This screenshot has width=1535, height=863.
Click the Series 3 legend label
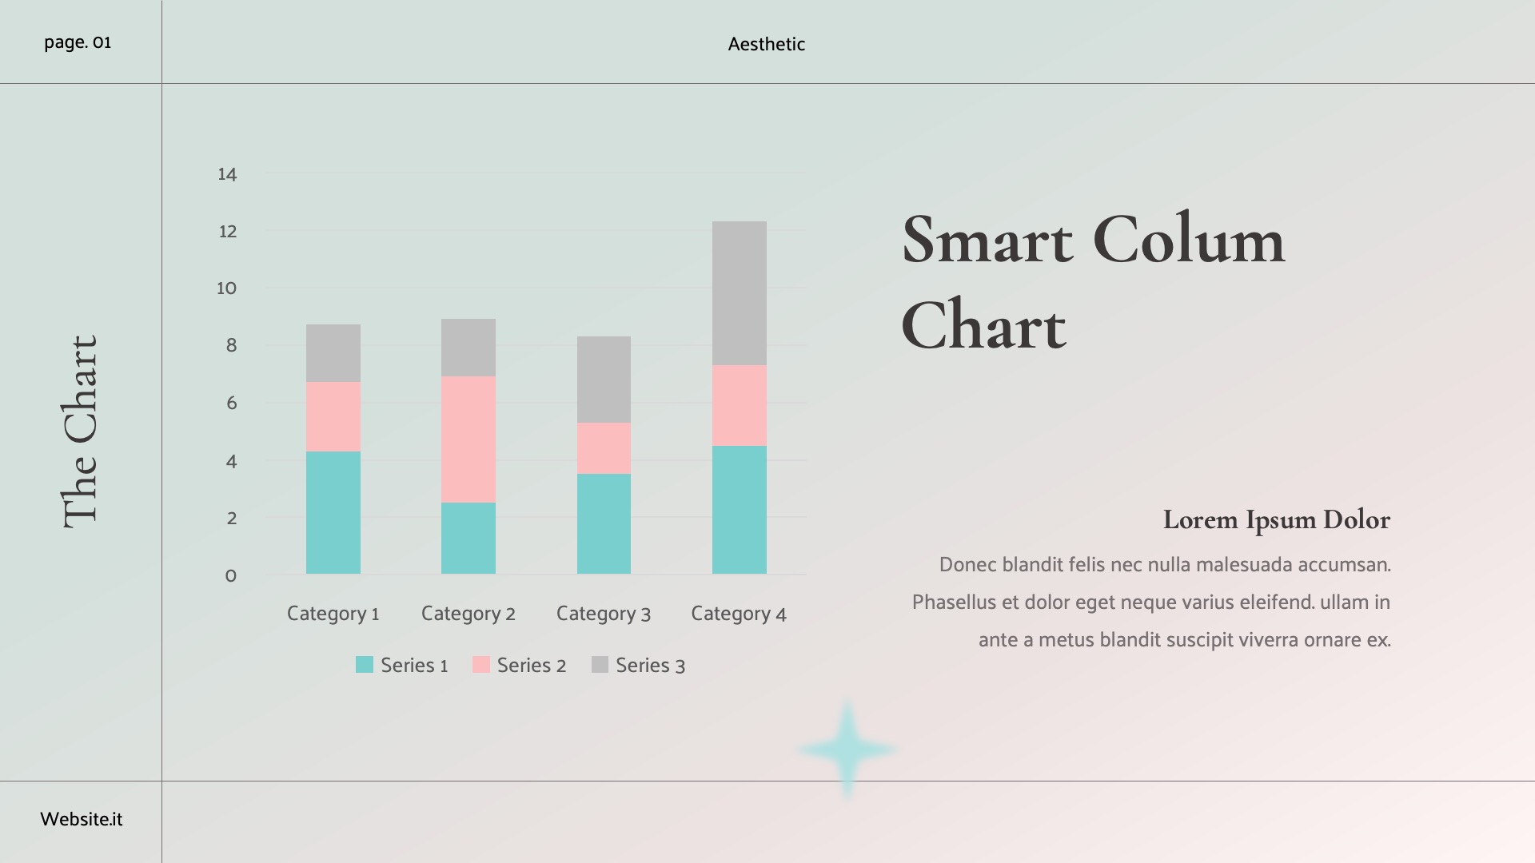(650, 666)
